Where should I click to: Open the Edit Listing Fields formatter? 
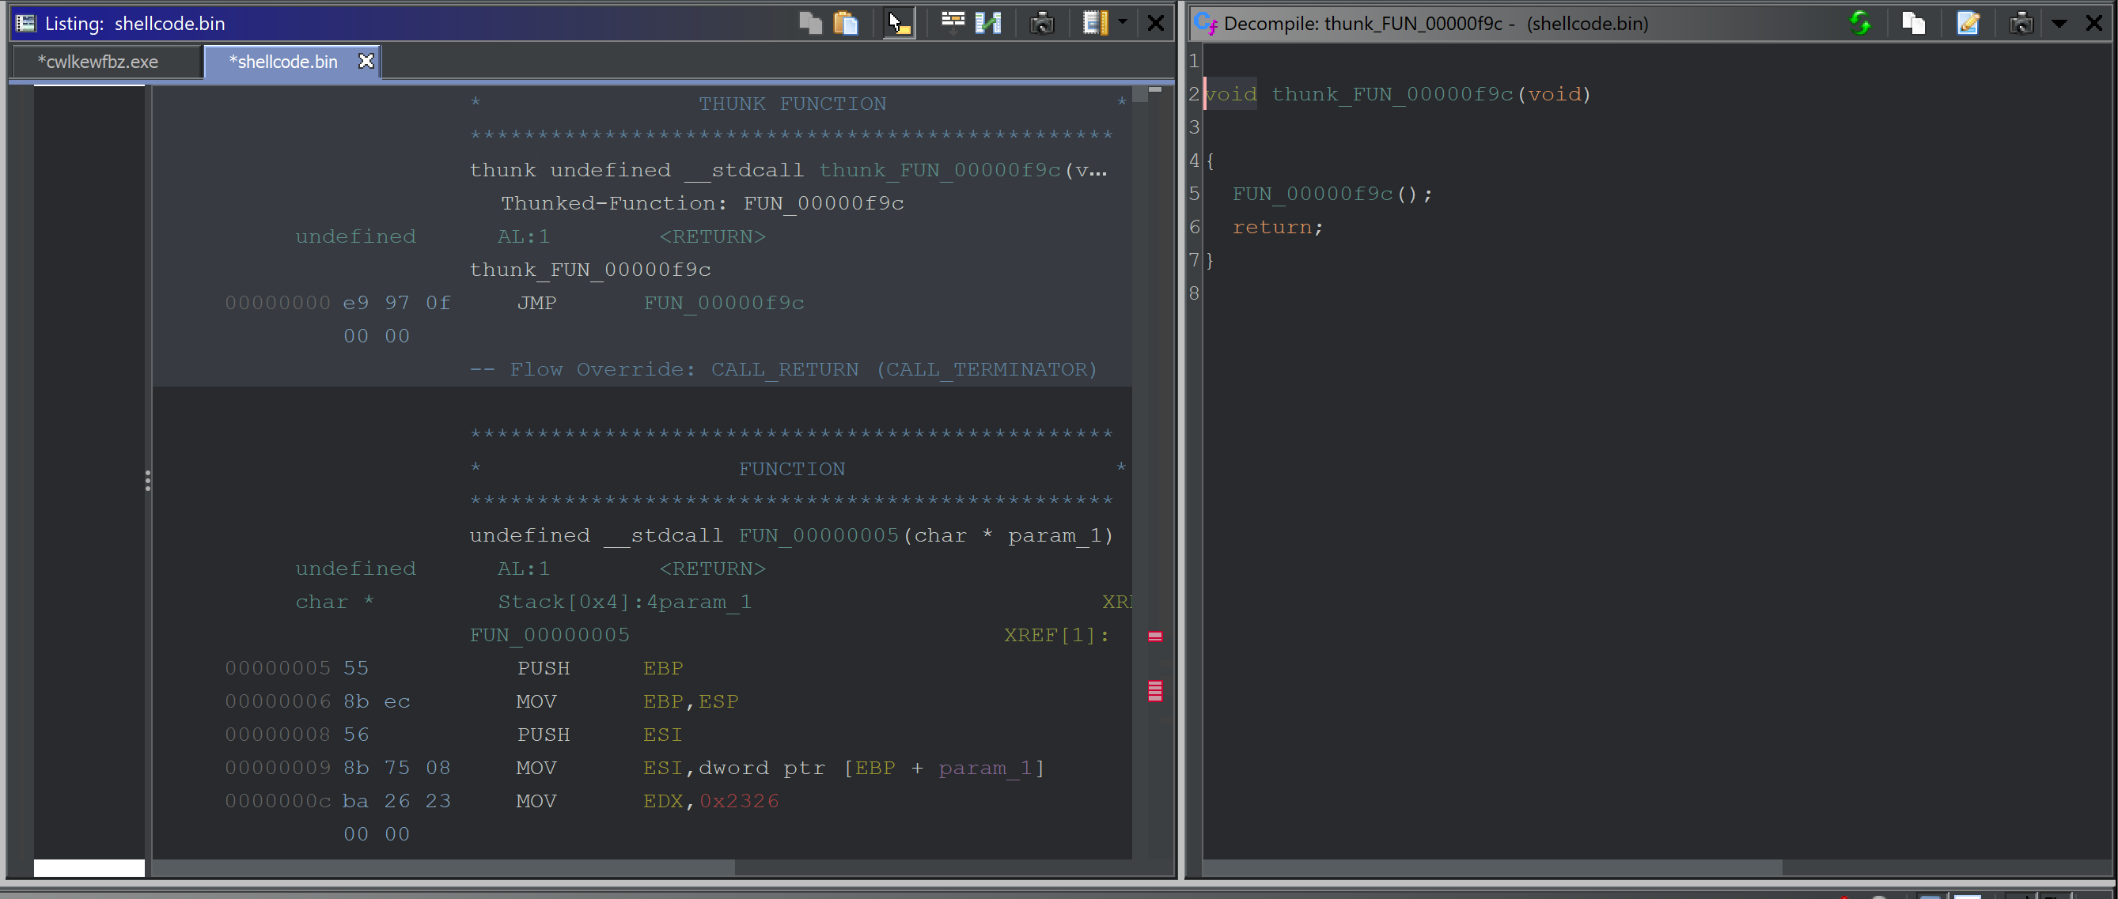[x=952, y=23]
